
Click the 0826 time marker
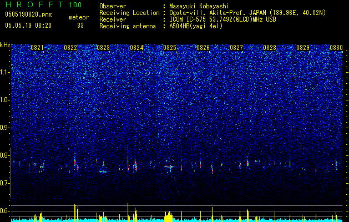click(x=203, y=48)
